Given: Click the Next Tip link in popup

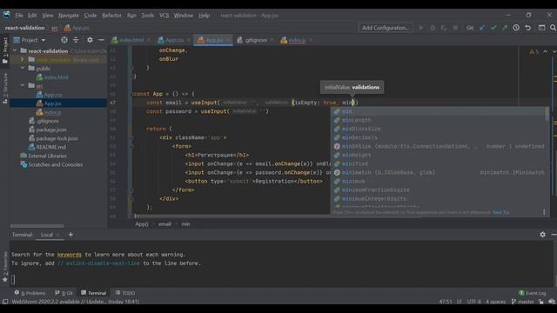Looking at the screenshot, I should [x=501, y=212].
